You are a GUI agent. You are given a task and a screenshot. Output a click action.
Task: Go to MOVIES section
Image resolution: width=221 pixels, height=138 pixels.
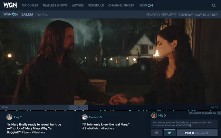(78, 6)
